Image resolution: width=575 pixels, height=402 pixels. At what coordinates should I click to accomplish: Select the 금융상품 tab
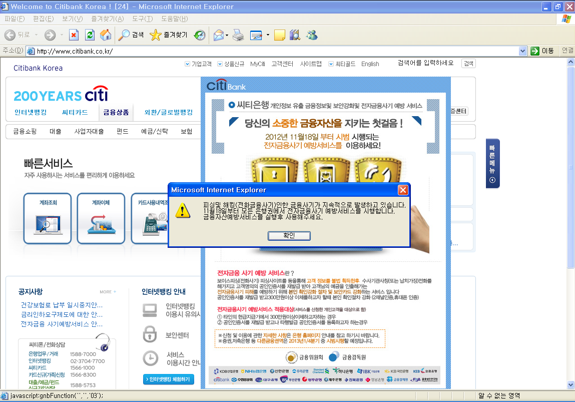[x=116, y=112]
